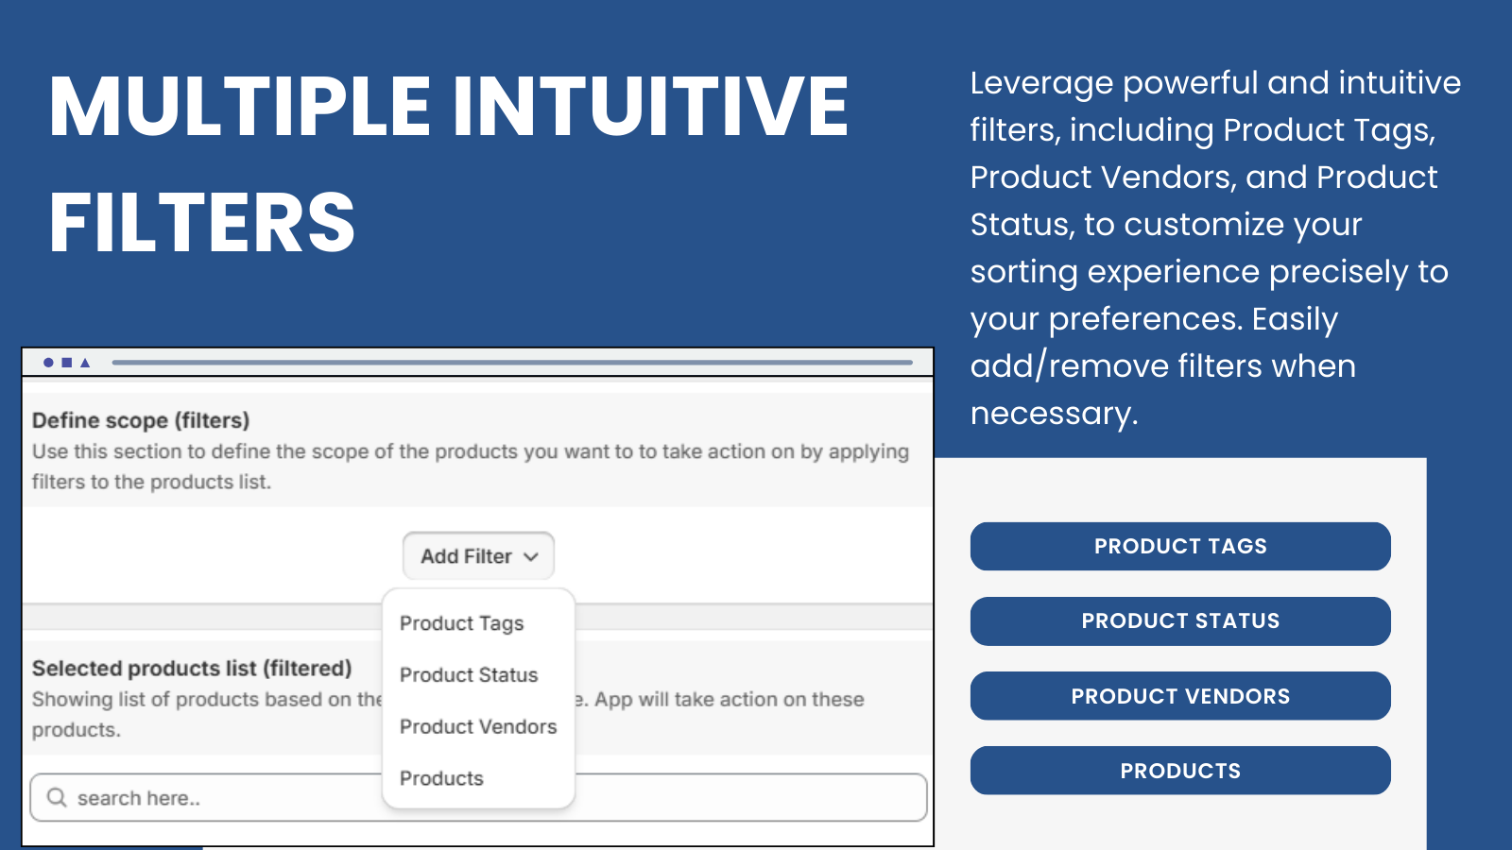Click the "Leverage powerful and intuitive" description paragraph
Viewport: 1512px width, 850px height.
pos(1214,247)
